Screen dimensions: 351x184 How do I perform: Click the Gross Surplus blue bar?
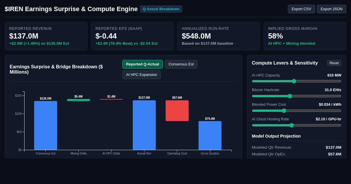[x=210, y=136]
